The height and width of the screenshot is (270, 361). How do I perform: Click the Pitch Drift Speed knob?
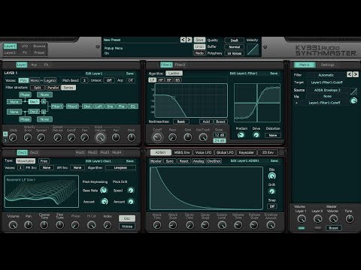[x=131, y=190]
